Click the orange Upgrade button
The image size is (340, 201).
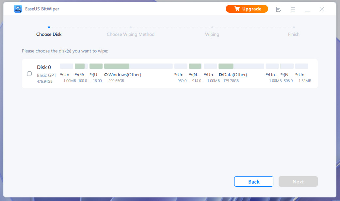click(x=247, y=9)
